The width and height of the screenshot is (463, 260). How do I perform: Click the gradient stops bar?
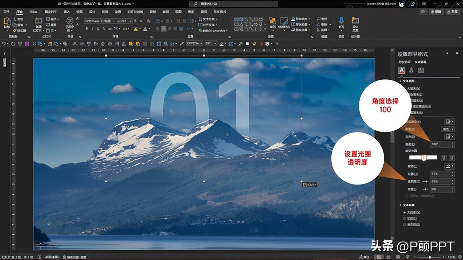(423, 158)
